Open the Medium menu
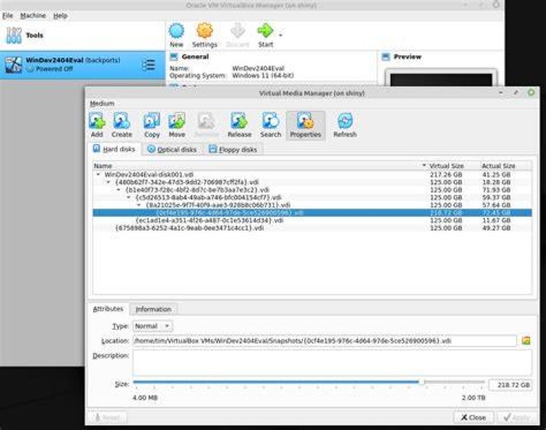 (x=102, y=103)
